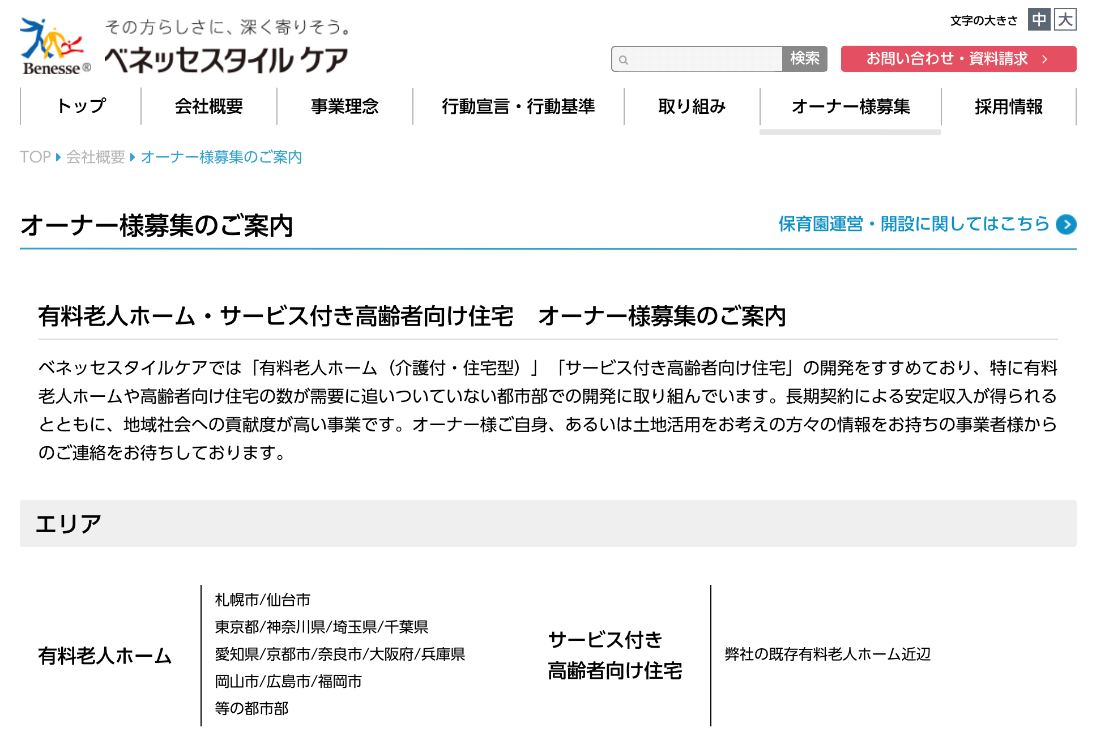
Task: Open 保育園運営・開設に関してはこちら link
Action: (x=914, y=224)
